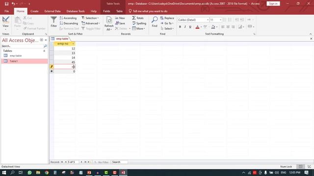Open WhatsApp from the taskbar
314x176 pixels.
coord(29,173)
